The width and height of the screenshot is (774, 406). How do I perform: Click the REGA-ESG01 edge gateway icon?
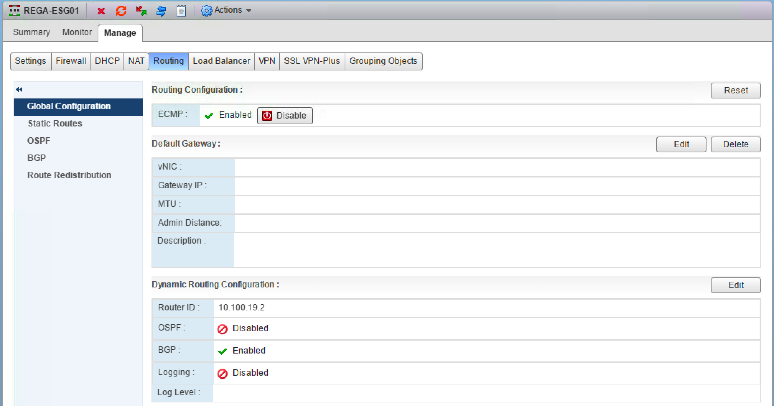[x=14, y=10]
